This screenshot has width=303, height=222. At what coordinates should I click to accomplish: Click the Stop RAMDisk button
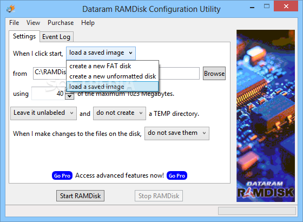pyautogui.click(x=159, y=196)
